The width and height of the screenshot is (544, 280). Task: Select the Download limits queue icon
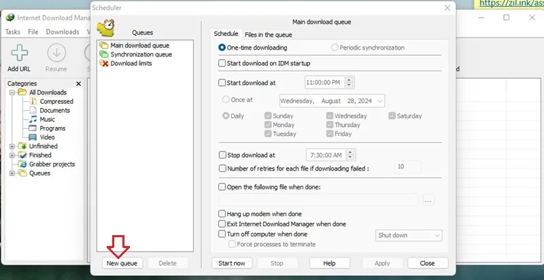coord(104,63)
